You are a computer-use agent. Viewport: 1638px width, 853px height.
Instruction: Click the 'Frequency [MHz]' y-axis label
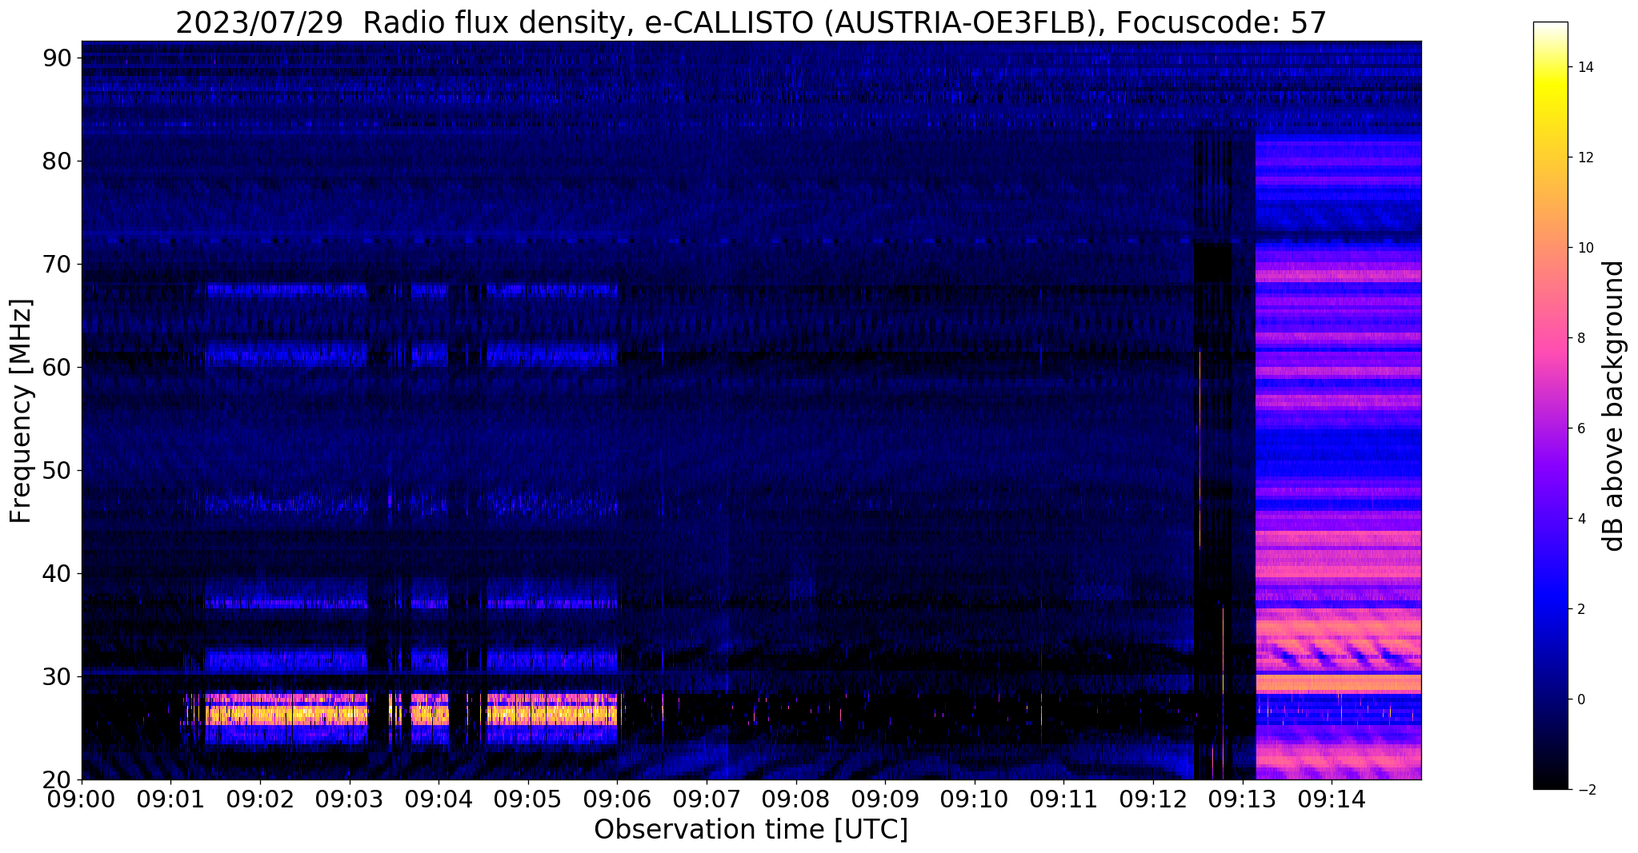click(x=21, y=411)
